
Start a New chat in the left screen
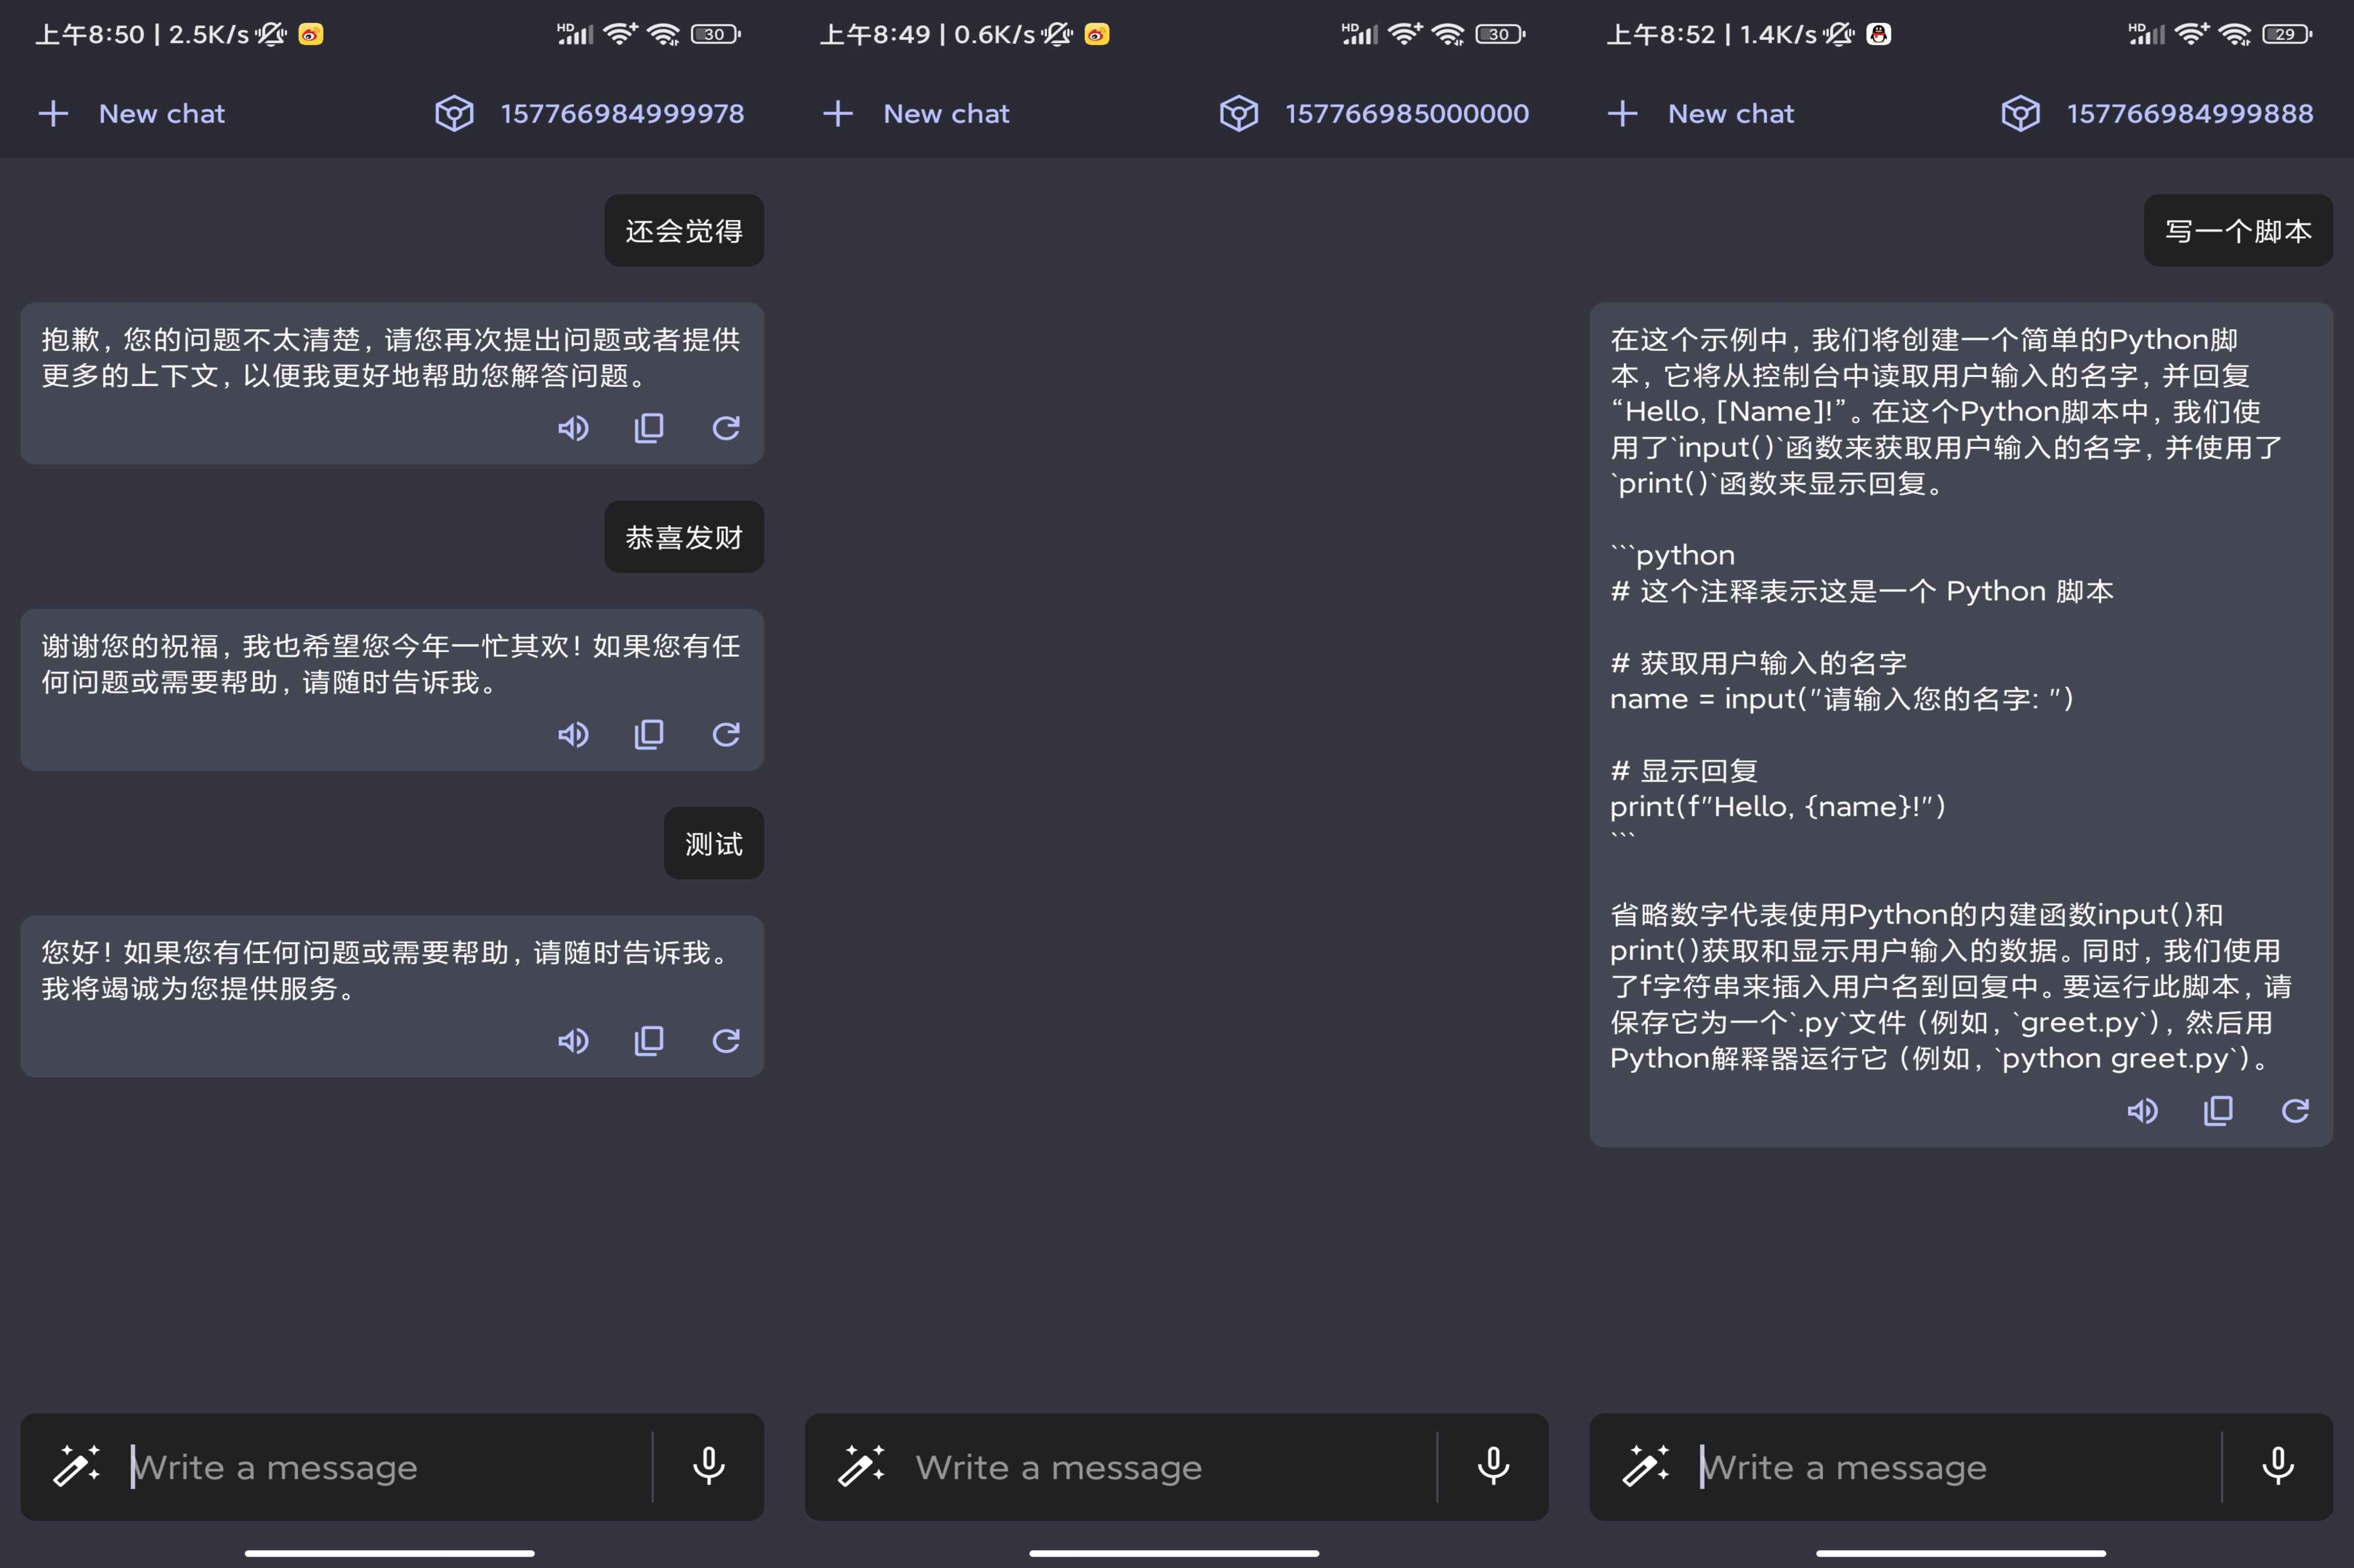(x=162, y=114)
